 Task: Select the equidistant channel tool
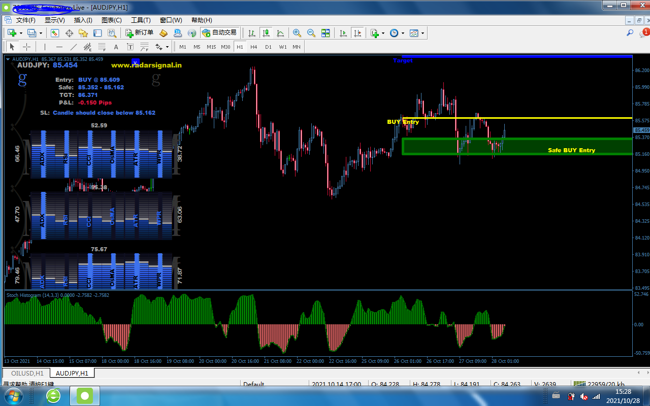click(x=87, y=47)
